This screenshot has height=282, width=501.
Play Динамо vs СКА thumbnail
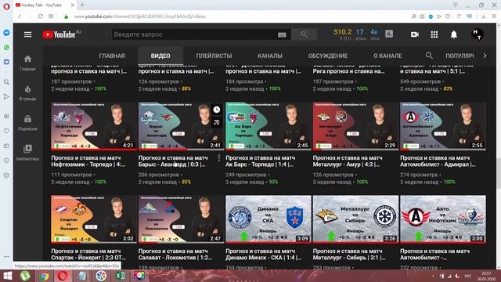coord(268,219)
